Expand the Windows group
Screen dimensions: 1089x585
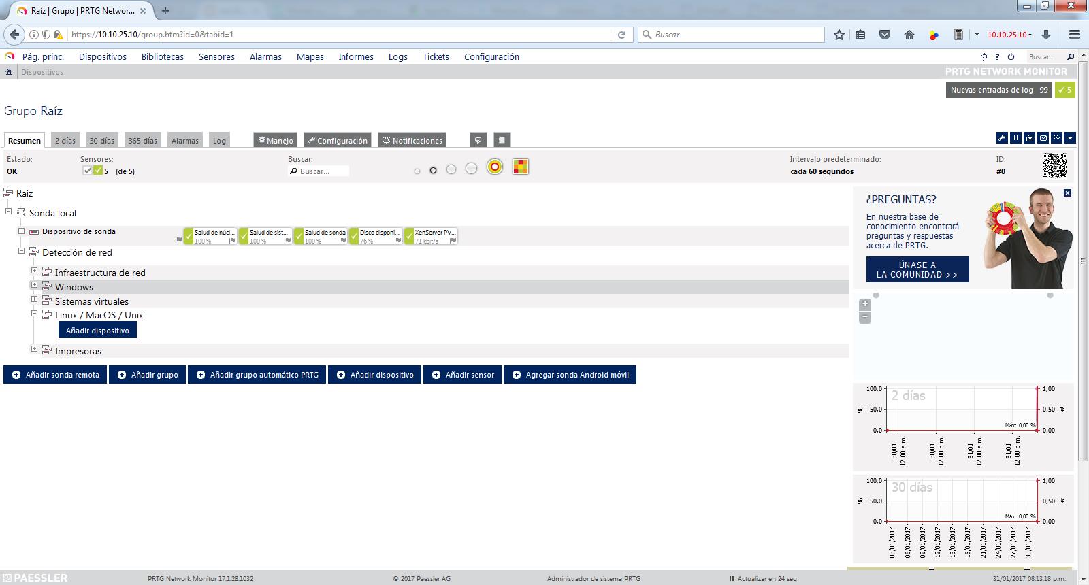coord(34,285)
